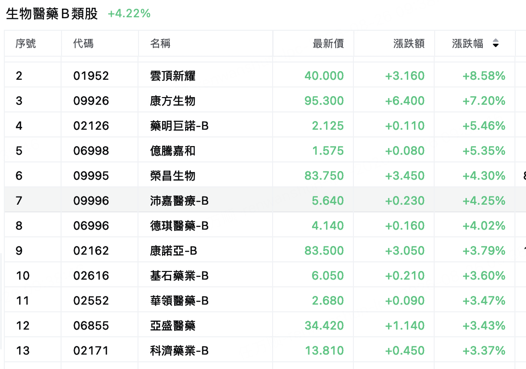Open stock 康方生物
The height and width of the screenshot is (369, 526).
point(173,100)
